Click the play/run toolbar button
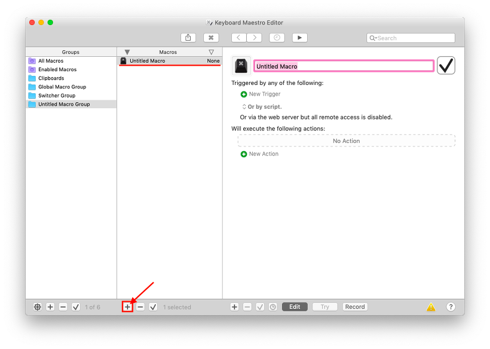Screen dimensions: 490x349 tap(300, 38)
